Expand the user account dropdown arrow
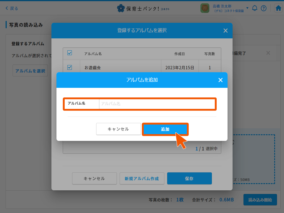The height and width of the screenshot is (213, 284). click(247, 8)
